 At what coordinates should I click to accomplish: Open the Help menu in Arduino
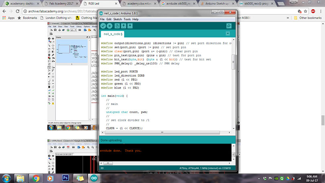tap(135, 19)
